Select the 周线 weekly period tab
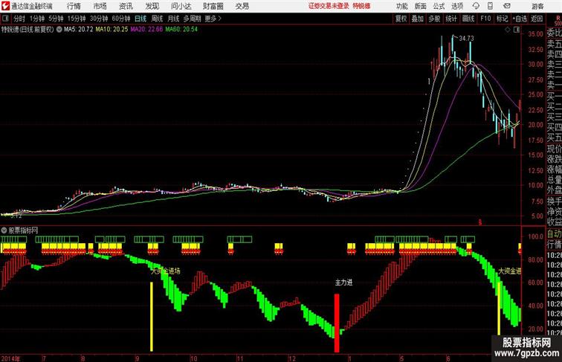This screenshot has height=362, width=562. coord(157,19)
